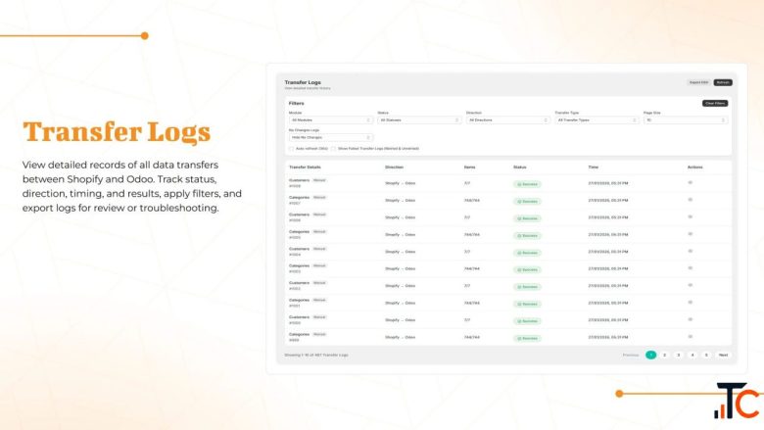Click the Actions column header
Screen dimensions: 764x430
pos(694,167)
